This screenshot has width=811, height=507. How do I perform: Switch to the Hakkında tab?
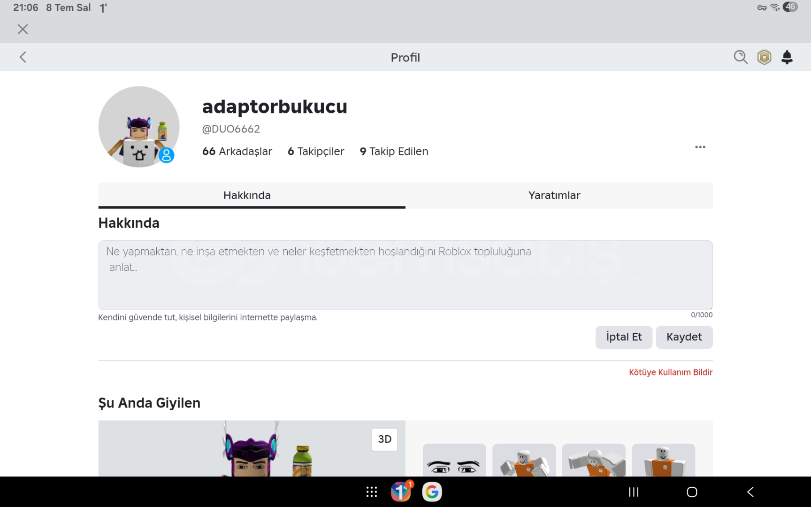(252, 195)
